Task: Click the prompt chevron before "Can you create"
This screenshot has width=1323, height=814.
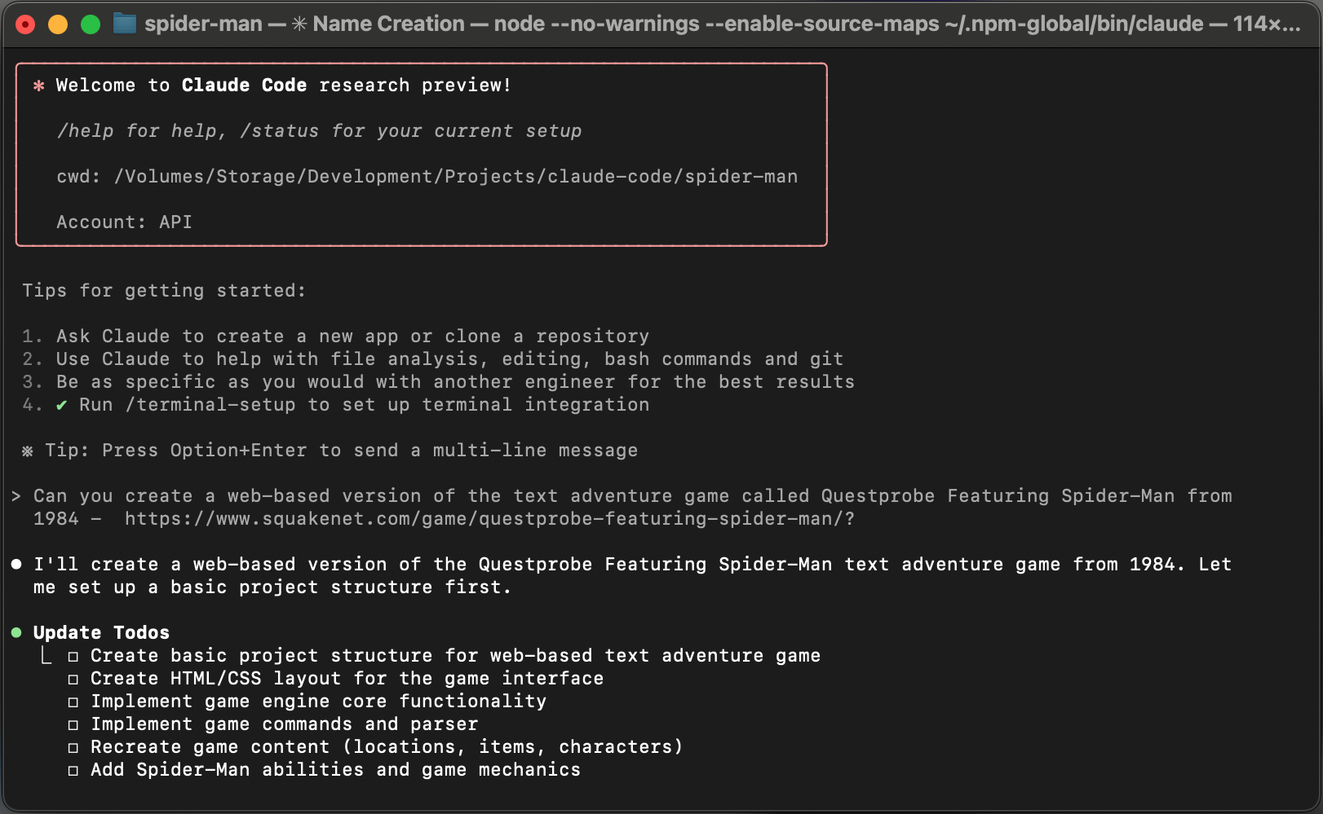Action: coord(16,496)
